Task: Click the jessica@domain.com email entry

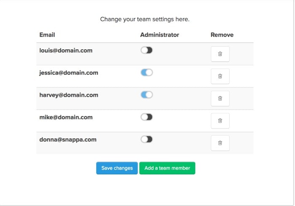Action: click(69, 73)
